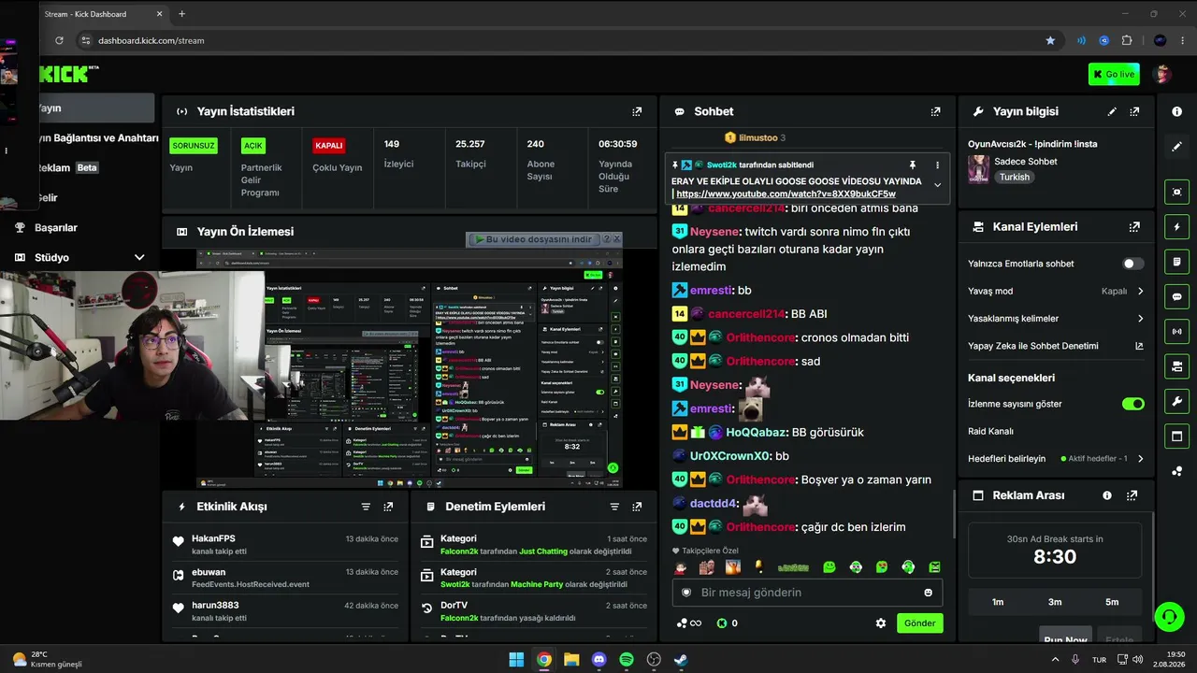Toggle the chat bubble widget in right sidebar
Screen dimensions: 1197x673
[x=1176, y=296]
